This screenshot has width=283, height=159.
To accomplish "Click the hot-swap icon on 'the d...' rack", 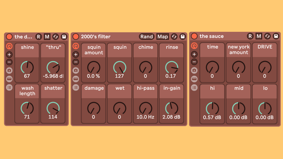I will point(55,37).
